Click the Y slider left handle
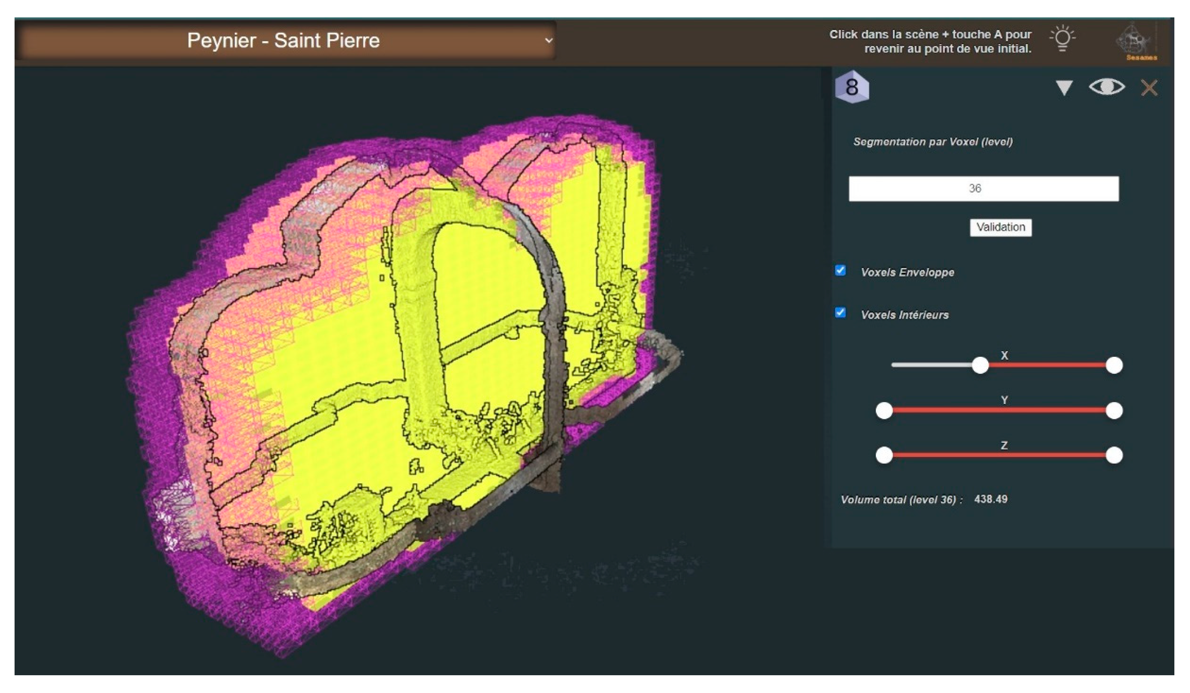Image resolution: width=1190 pixels, height=693 pixels. click(x=884, y=410)
